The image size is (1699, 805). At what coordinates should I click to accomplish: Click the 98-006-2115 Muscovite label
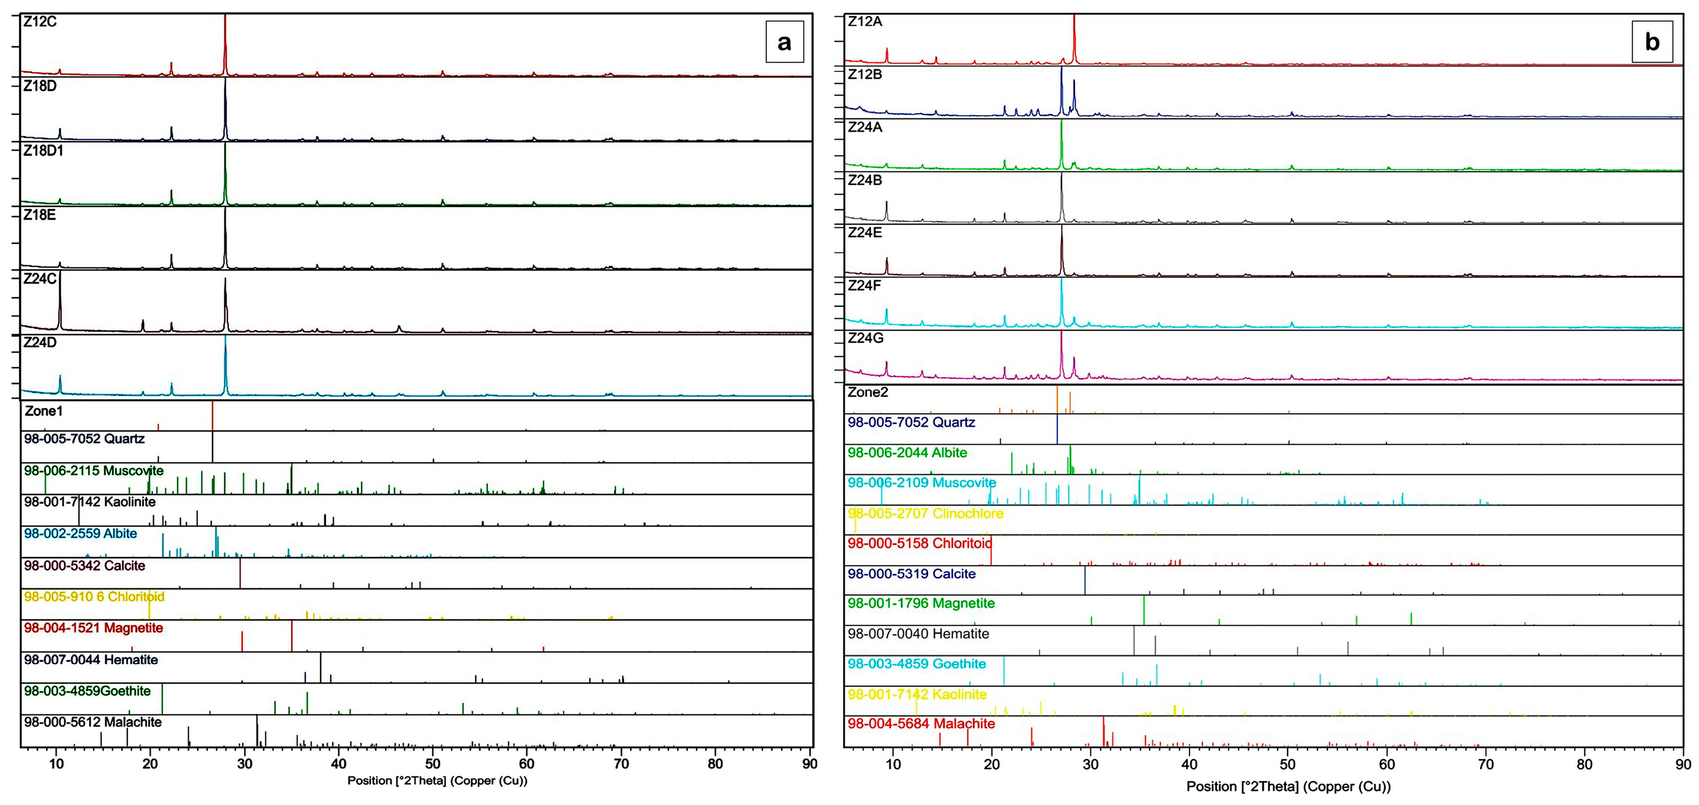(94, 471)
